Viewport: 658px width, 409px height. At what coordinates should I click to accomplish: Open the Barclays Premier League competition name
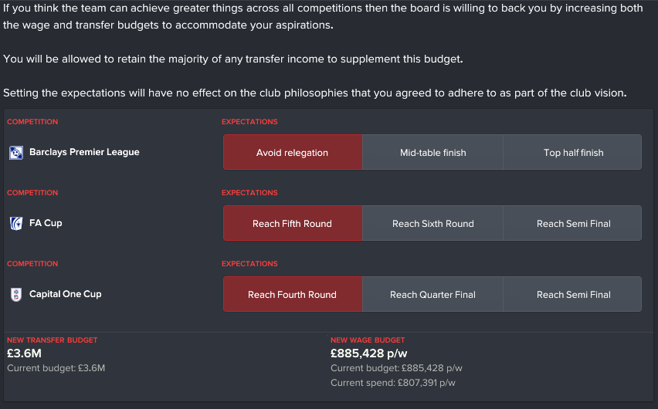[84, 153]
